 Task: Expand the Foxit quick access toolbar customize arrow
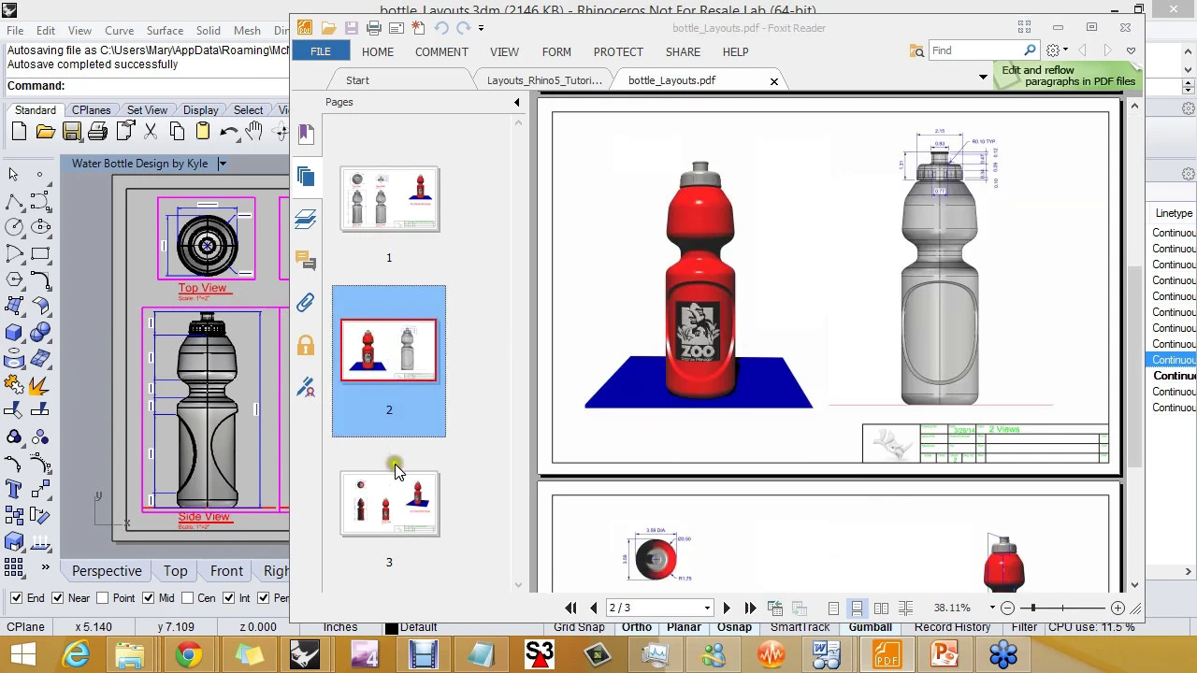tap(481, 28)
